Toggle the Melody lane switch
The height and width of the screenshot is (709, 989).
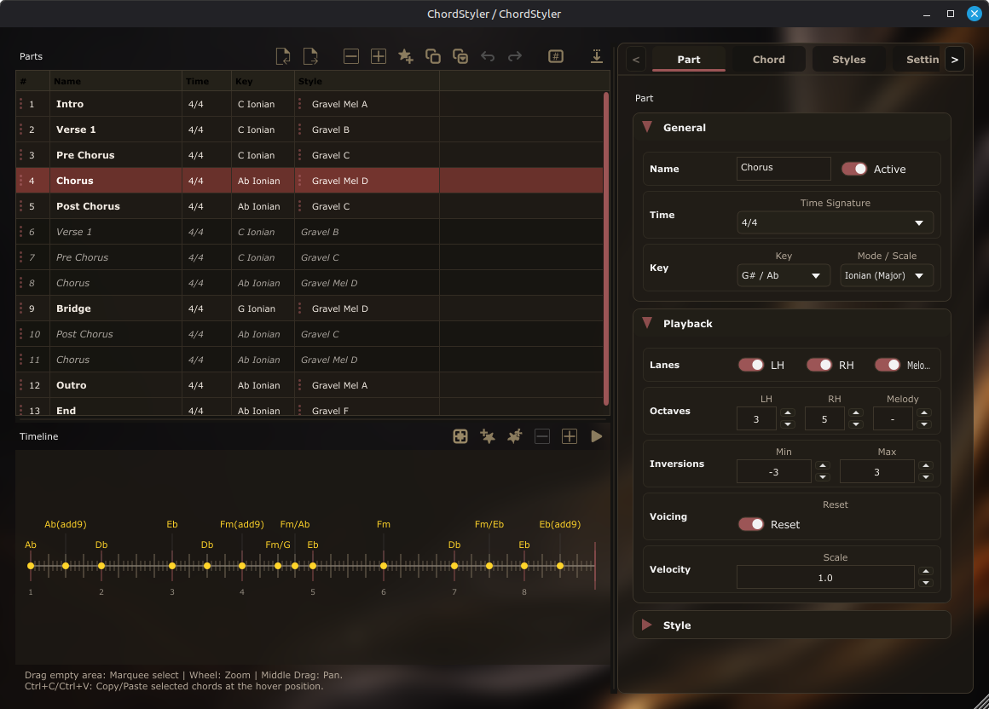click(x=888, y=365)
